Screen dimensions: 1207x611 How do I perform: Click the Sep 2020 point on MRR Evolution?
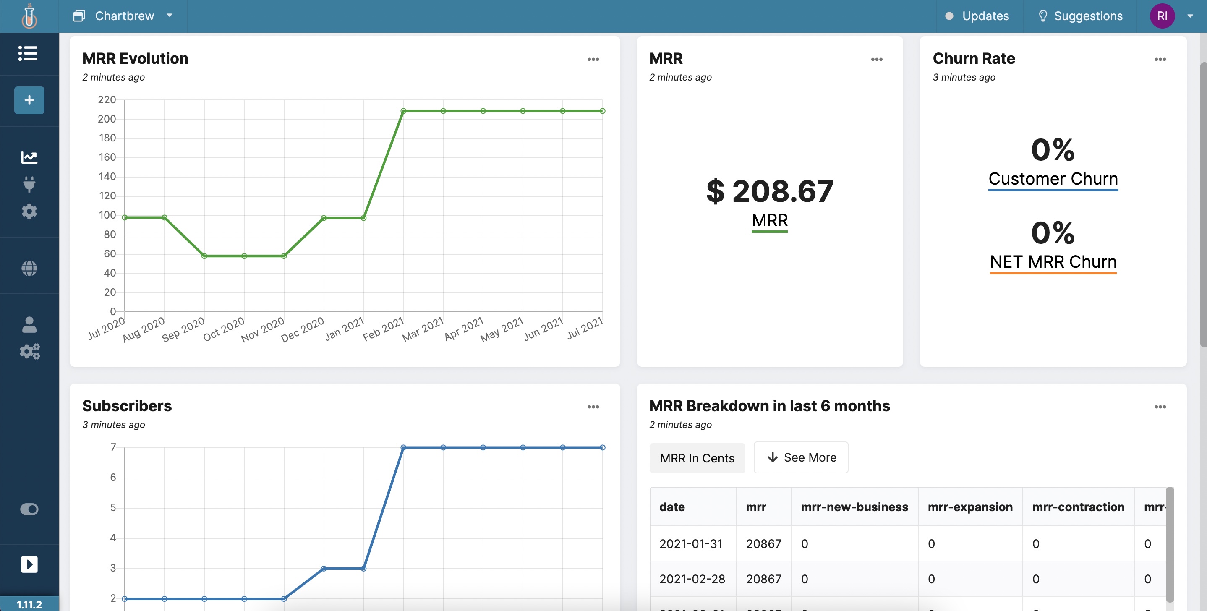coord(204,256)
